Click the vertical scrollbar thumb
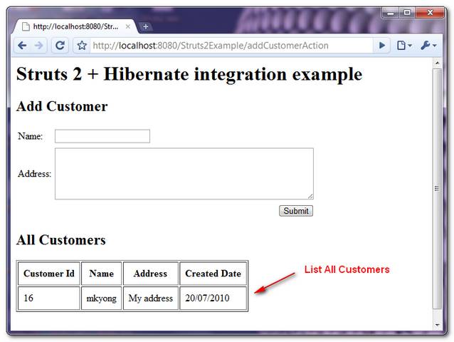The width and height of the screenshot is (454, 342). [437, 189]
